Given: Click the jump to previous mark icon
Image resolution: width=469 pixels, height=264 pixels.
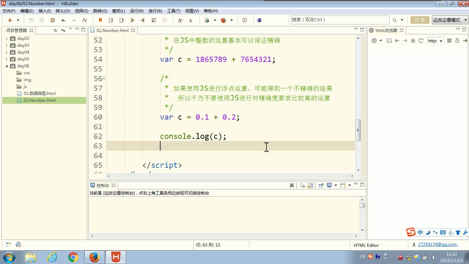Looking at the screenshot, I should click(x=111, y=20).
